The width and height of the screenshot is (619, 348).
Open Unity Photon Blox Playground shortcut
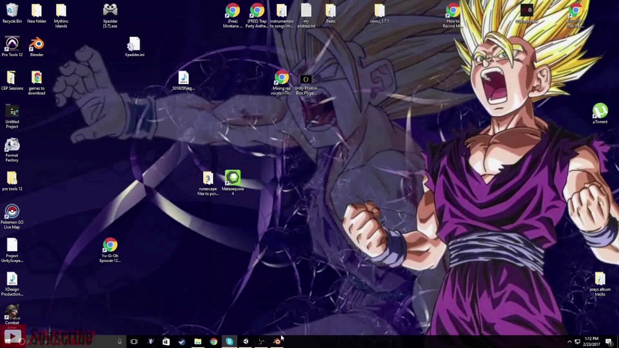pos(306,84)
